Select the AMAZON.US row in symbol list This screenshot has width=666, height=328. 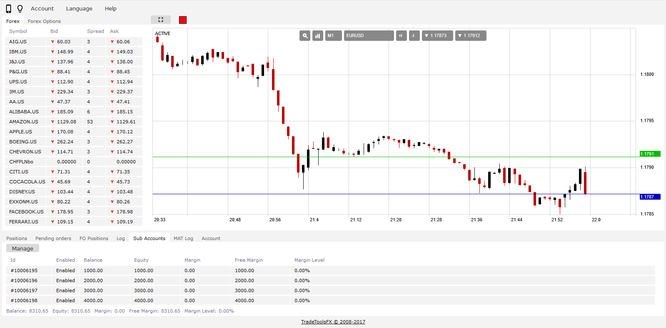pyautogui.click(x=24, y=122)
